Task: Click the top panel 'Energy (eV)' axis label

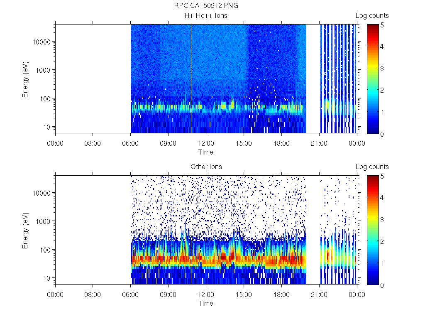Action: (25, 79)
